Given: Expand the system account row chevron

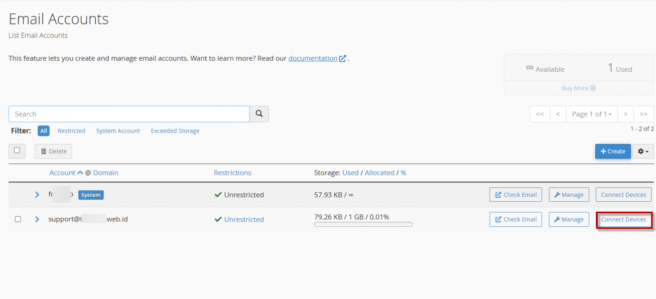Looking at the screenshot, I should click(x=37, y=195).
